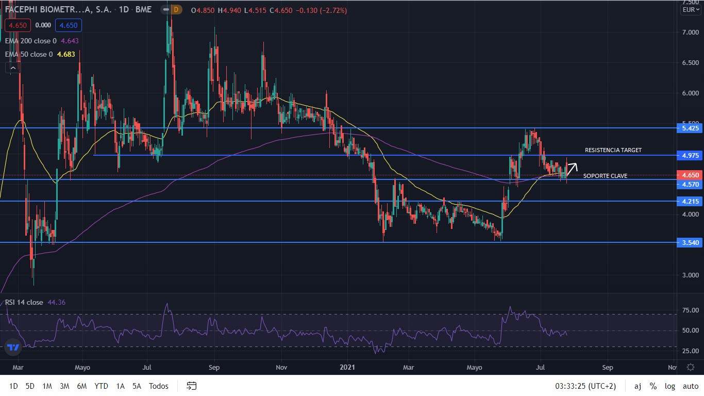Click the blue 4.650 buy price button

coord(69,25)
